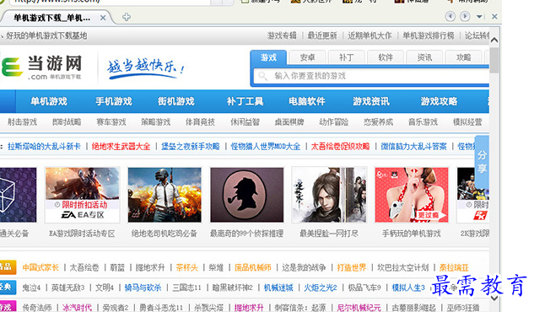Open the 动作冒险 category
Image resolution: width=534 pixels, height=312 pixels.
[x=334, y=121]
